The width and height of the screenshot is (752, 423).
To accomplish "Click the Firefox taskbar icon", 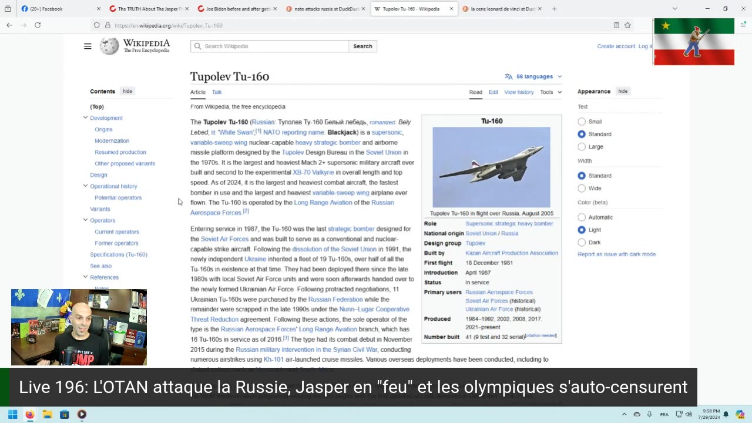I will 30,414.
